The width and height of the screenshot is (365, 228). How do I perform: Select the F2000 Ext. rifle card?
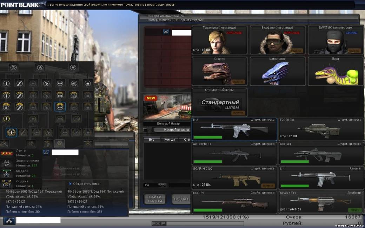click(321, 129)
